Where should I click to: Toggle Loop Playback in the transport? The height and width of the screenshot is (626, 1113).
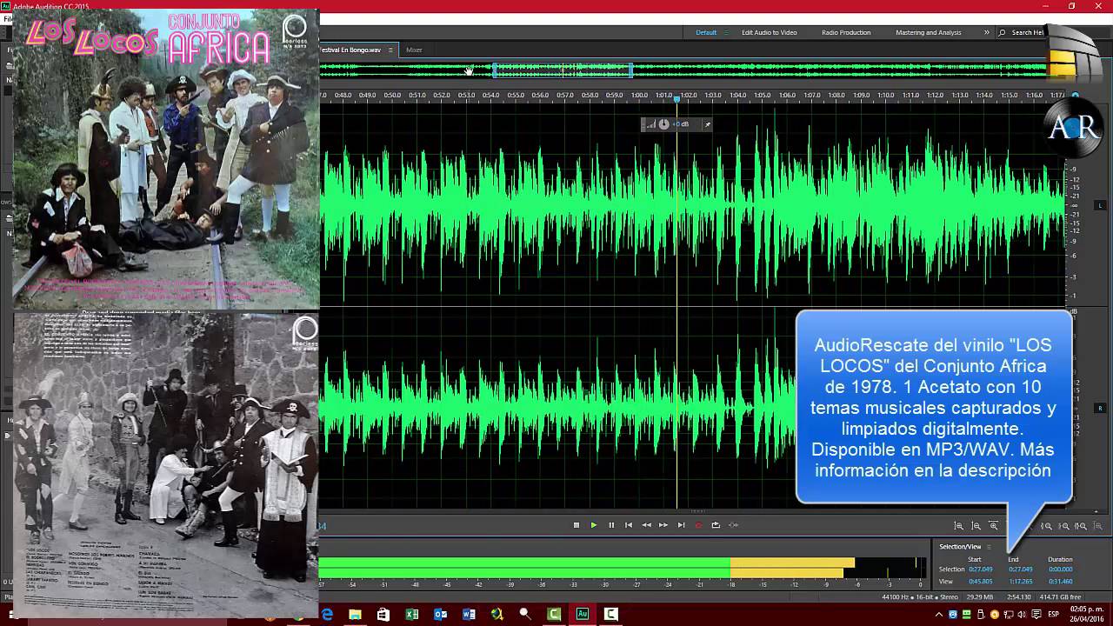coord(716,525)
